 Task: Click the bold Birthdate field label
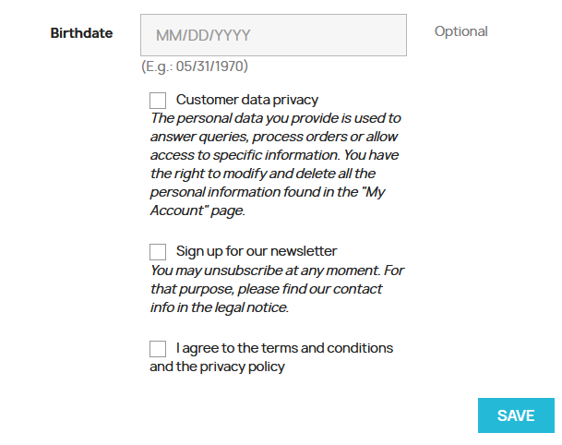click(81, 33)
